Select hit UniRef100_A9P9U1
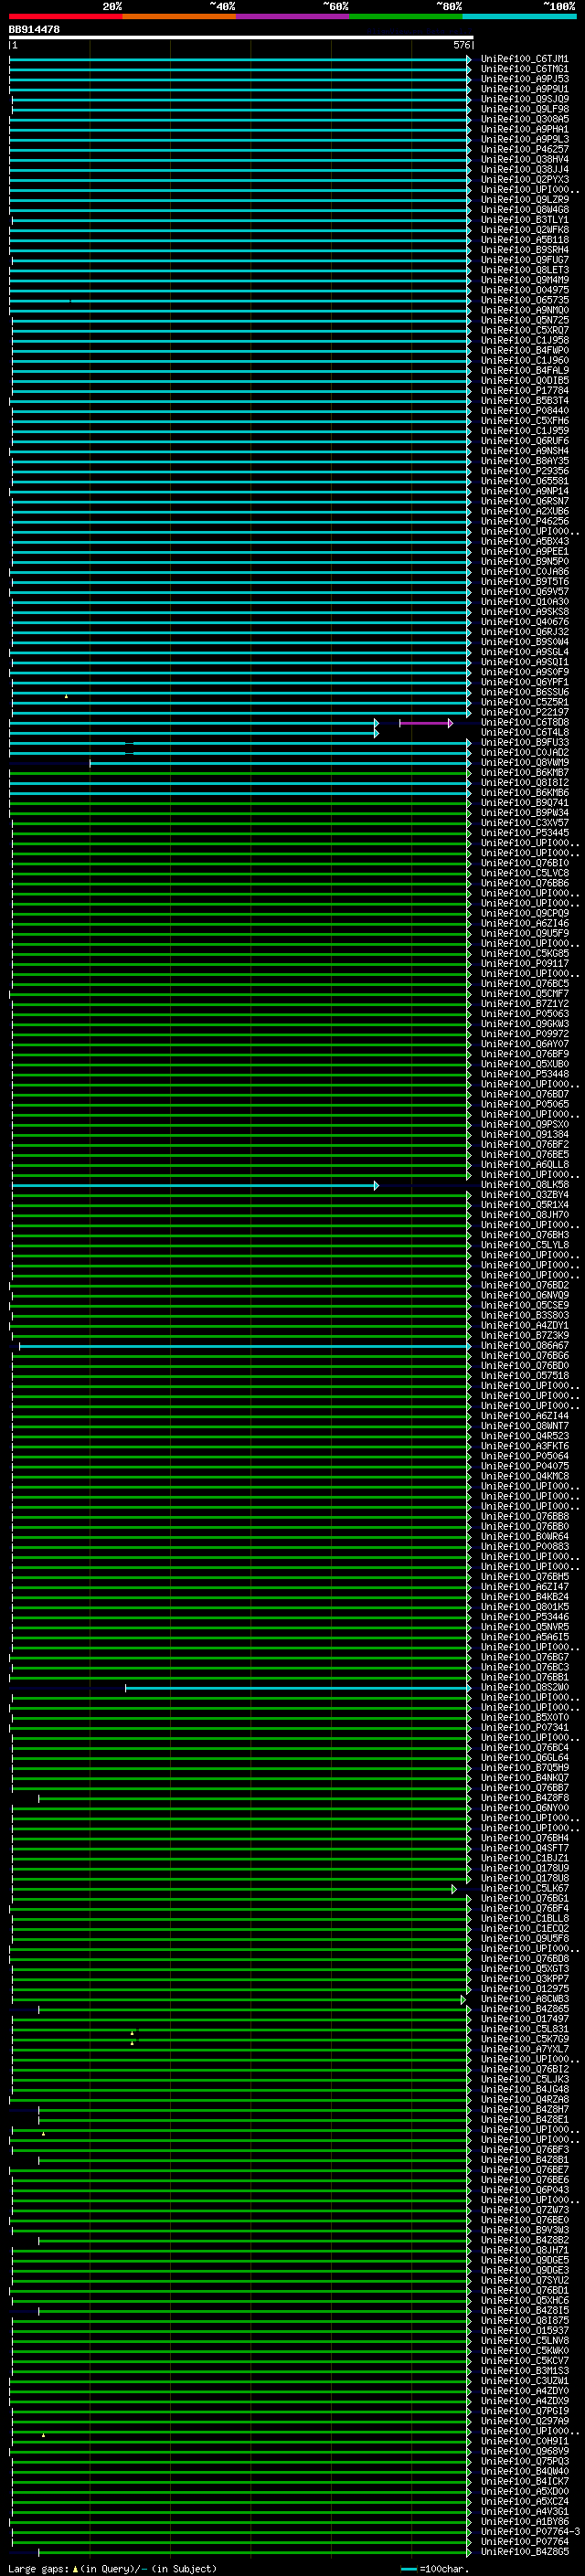The height and width of the screenshot is (2576, 585). [525, 89]
